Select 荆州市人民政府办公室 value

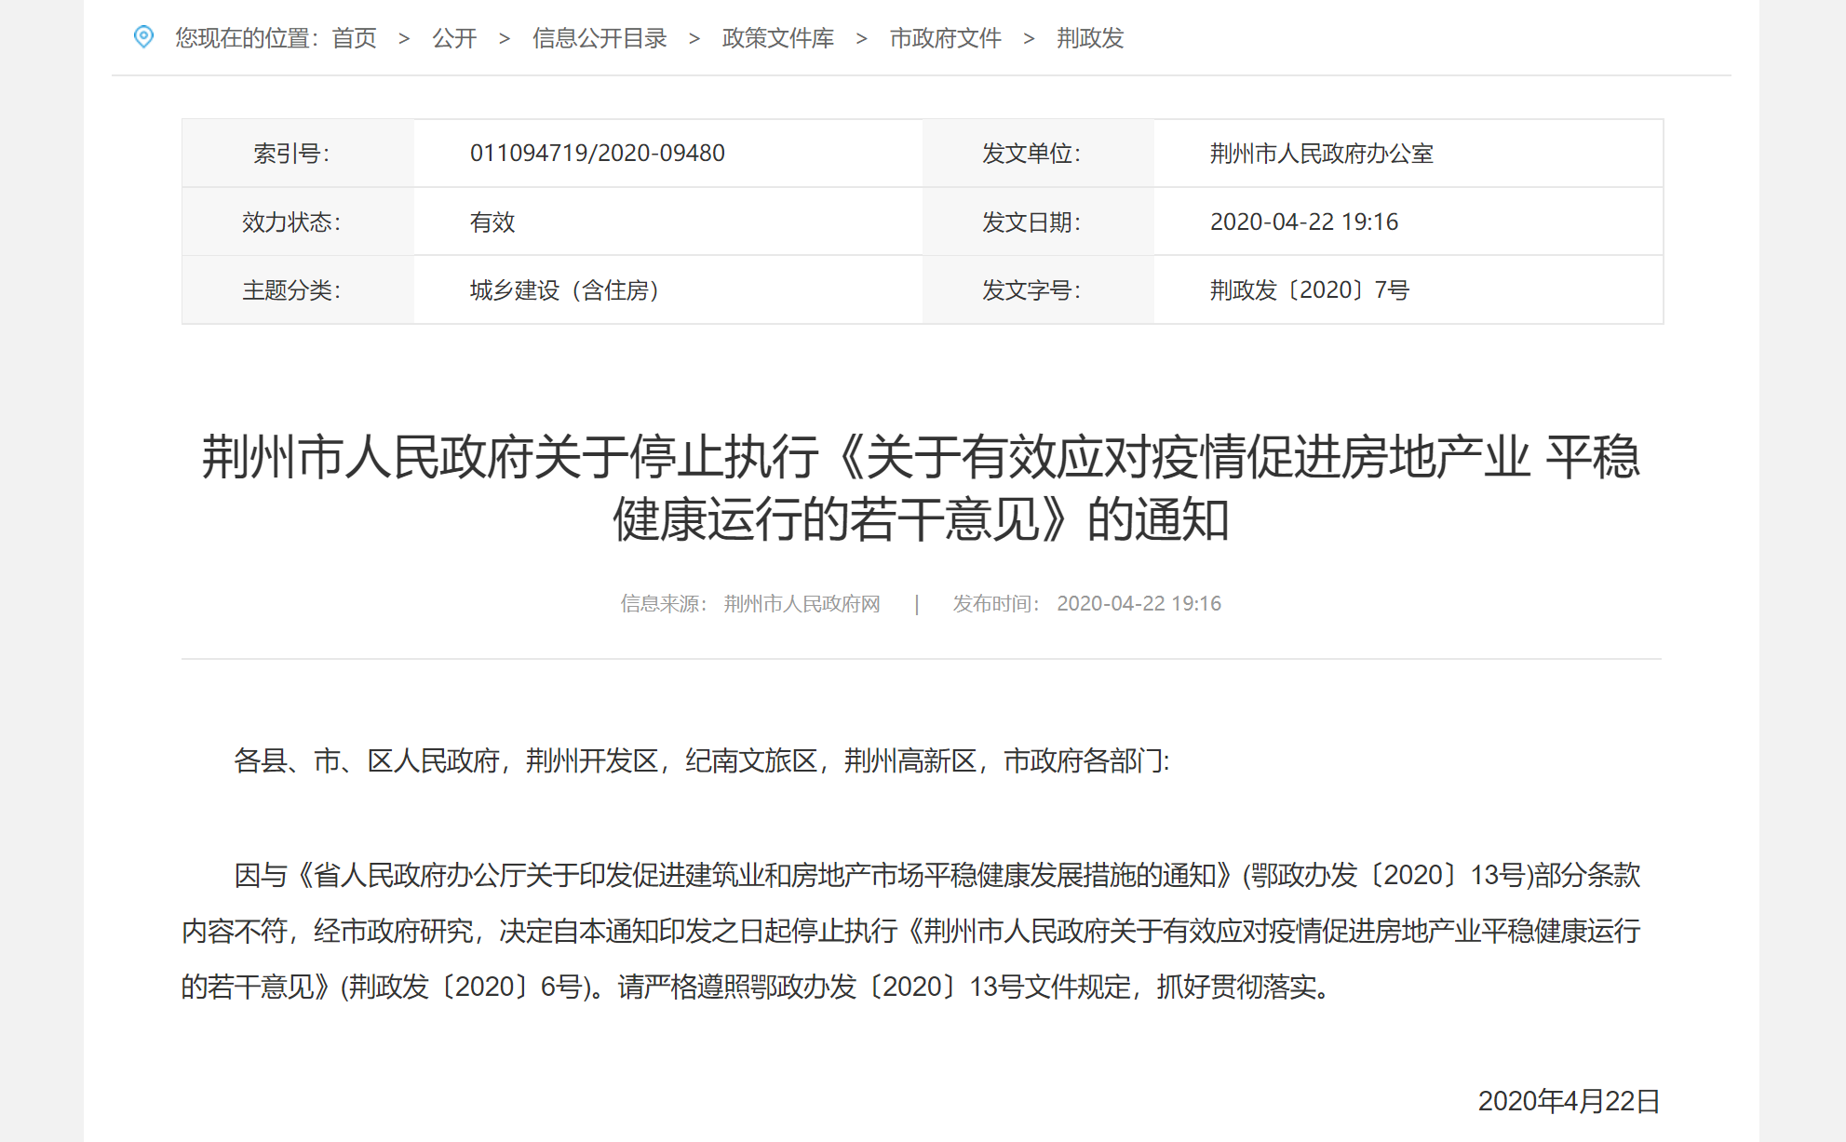1322,154
